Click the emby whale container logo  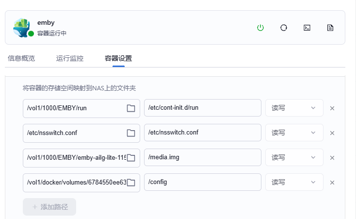21,28
